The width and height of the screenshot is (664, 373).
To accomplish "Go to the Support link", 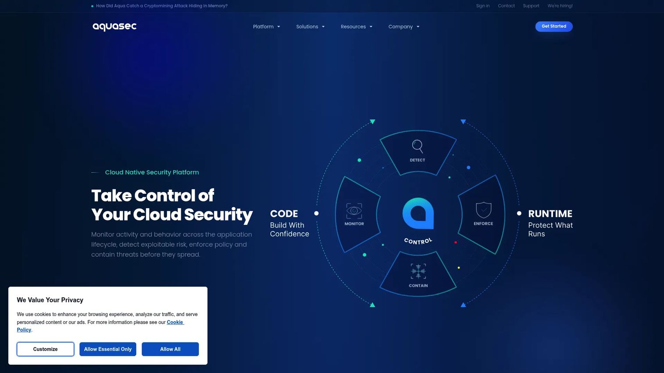I will tap(531, 6).
